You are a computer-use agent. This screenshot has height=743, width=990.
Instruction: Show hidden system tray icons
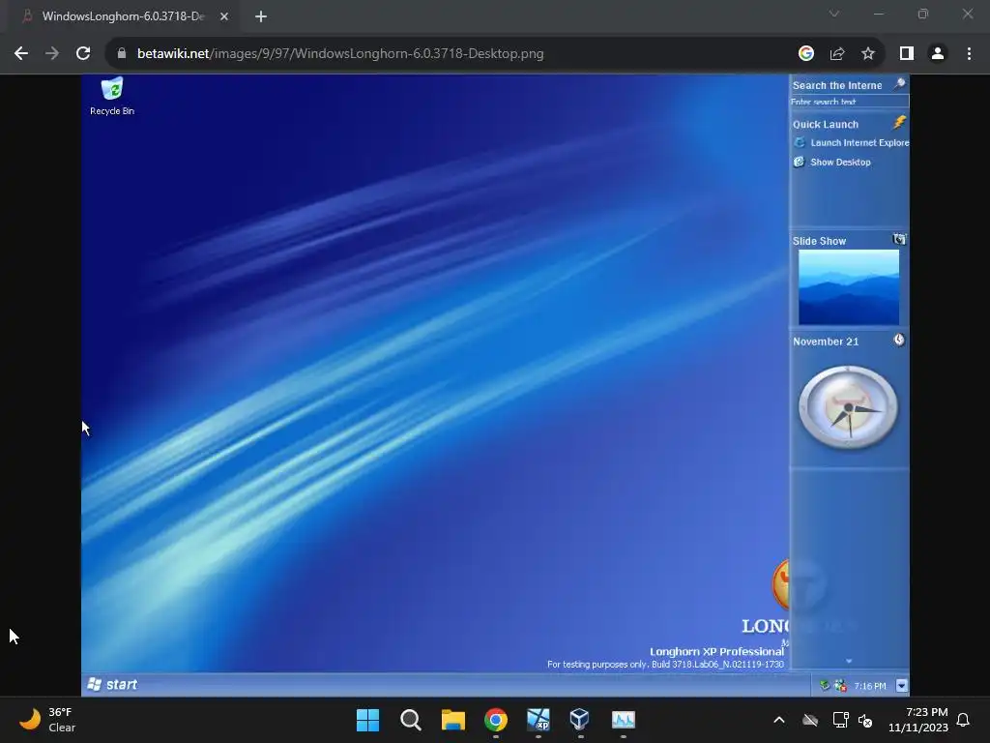coord(779,720)
